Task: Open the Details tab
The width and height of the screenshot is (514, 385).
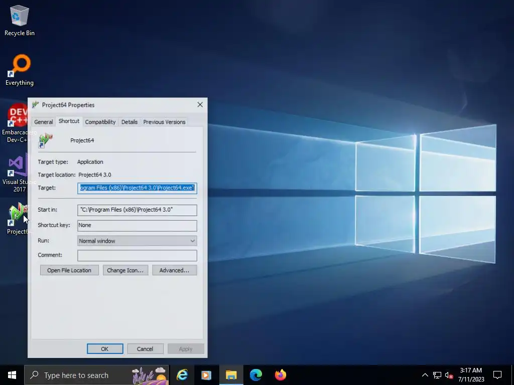Action: (130, 122)
